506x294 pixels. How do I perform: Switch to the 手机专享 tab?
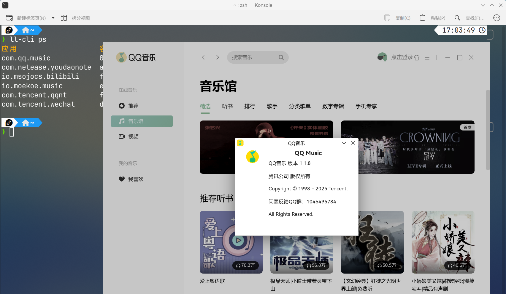pos(366,106)
